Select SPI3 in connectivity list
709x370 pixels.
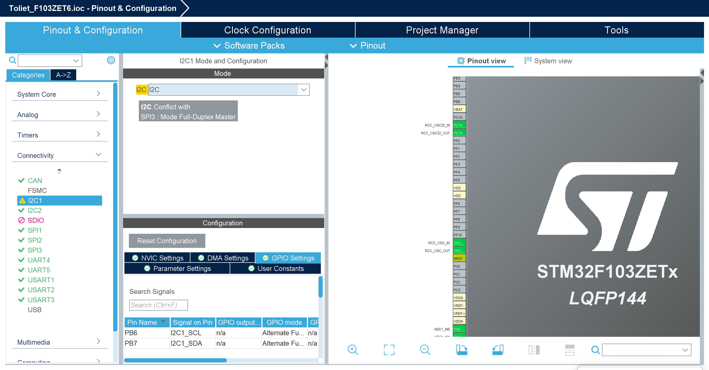pos(35,250)
